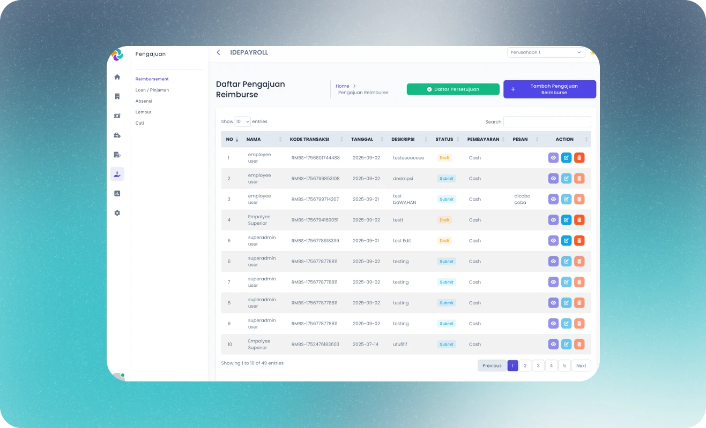Open the Perusahaan 1 company dropdown
706x428 pixels.
point(546,52)
